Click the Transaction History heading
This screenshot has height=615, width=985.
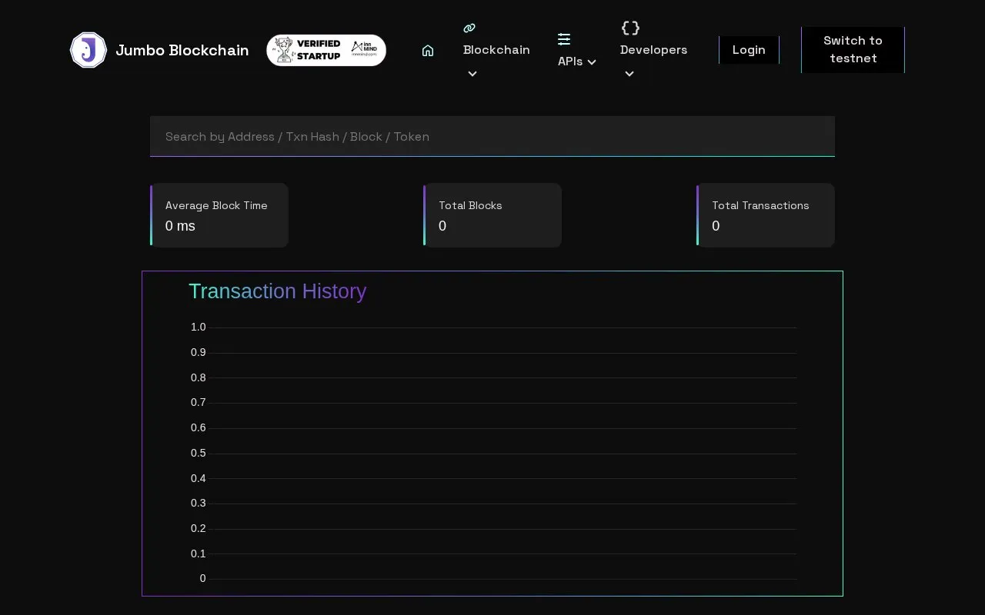click(x=277, y=291)
